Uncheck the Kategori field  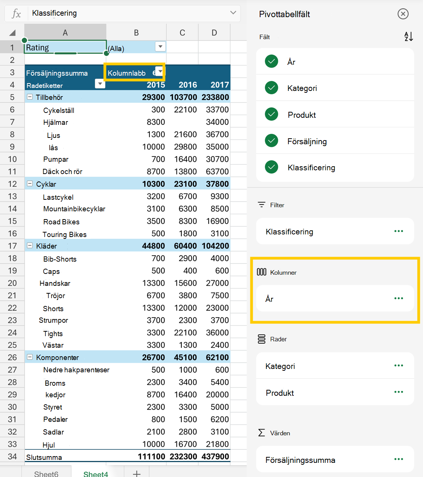271,88
